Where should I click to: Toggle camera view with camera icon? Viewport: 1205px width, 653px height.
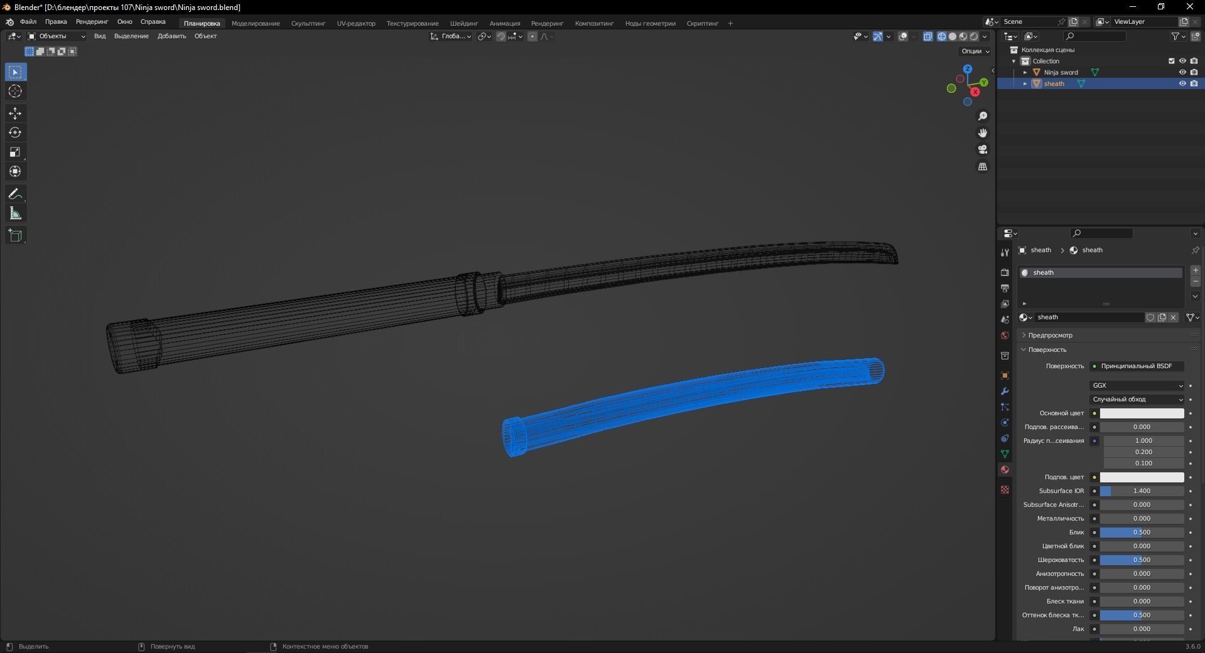(x=983, y=149)
